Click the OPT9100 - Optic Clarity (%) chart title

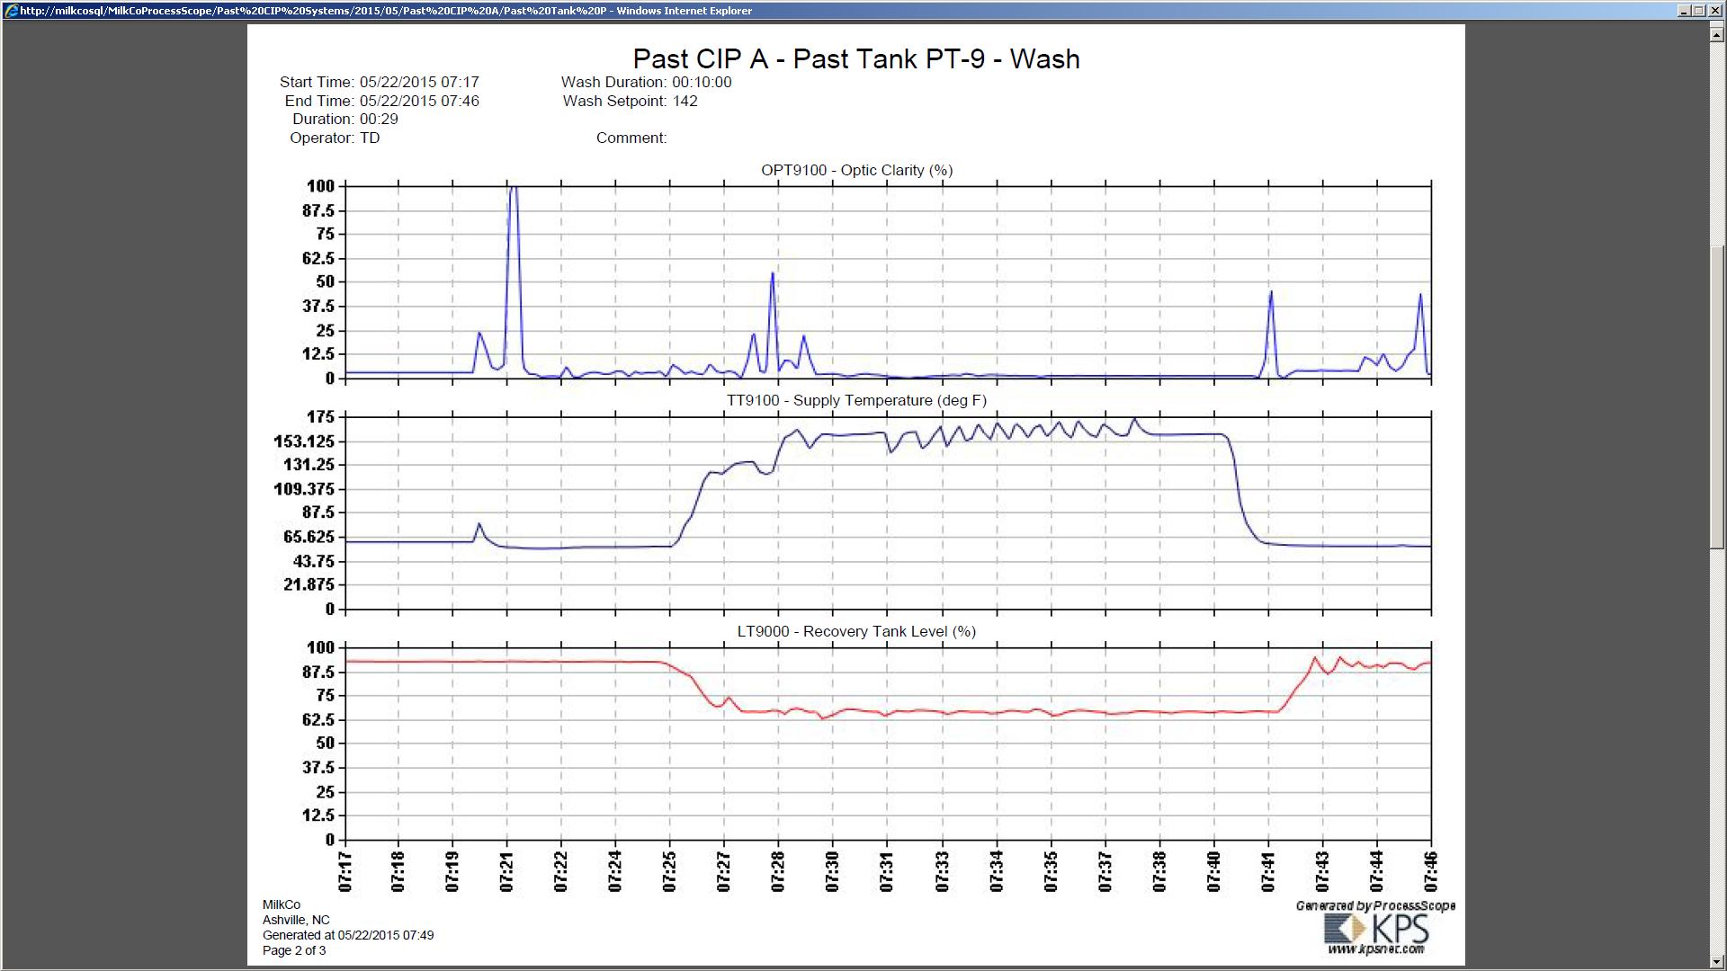click(857, 170)
